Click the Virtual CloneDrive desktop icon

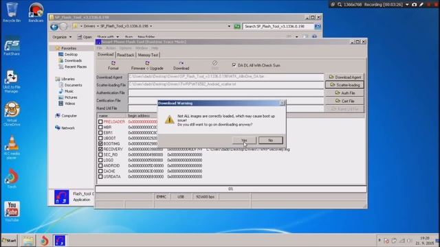[12, 114]
